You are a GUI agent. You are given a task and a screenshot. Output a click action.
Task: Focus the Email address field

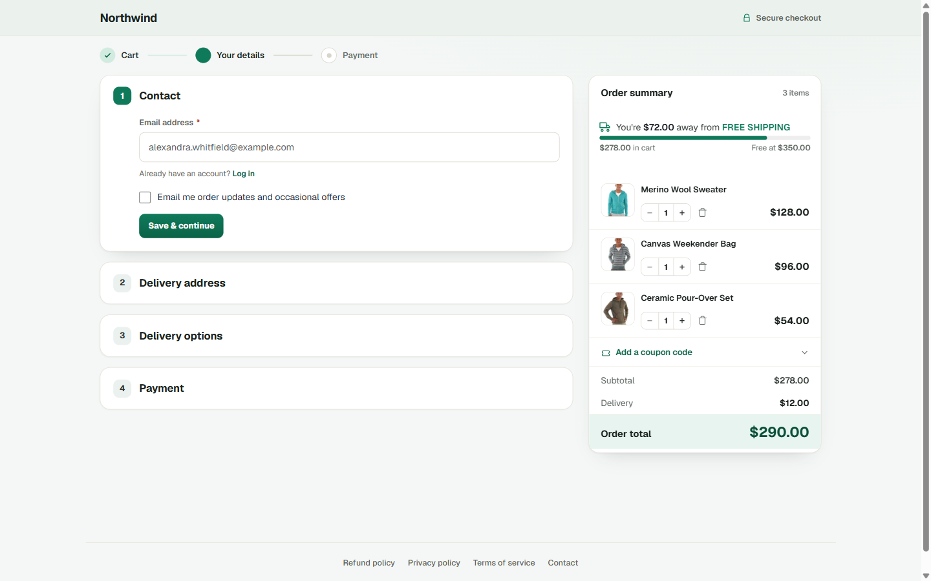[349, 147]
